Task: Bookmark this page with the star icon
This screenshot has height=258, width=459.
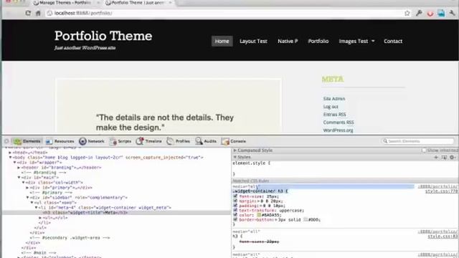Action: (407, 13)
